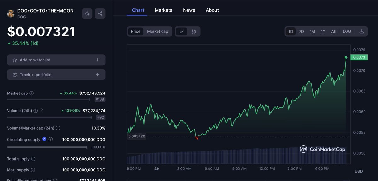
Task: Open the News tab
Action: (x=189, y=10)
